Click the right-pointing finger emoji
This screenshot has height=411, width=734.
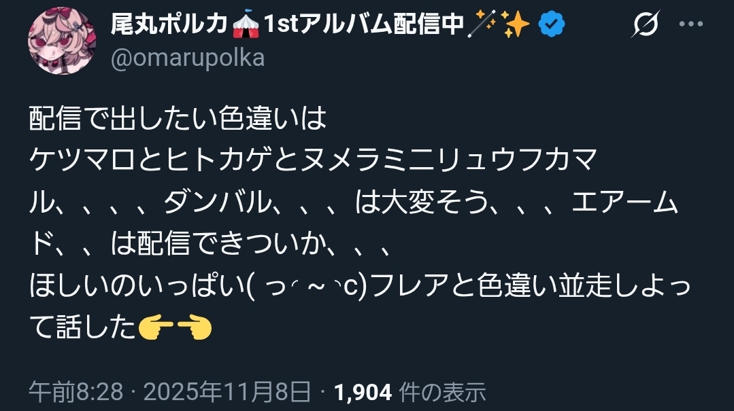click(x=195, y=327)
